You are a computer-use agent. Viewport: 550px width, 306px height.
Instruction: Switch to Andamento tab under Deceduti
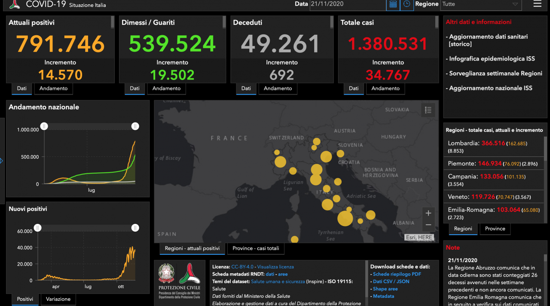pyautogui.click(x=278, y=89)
